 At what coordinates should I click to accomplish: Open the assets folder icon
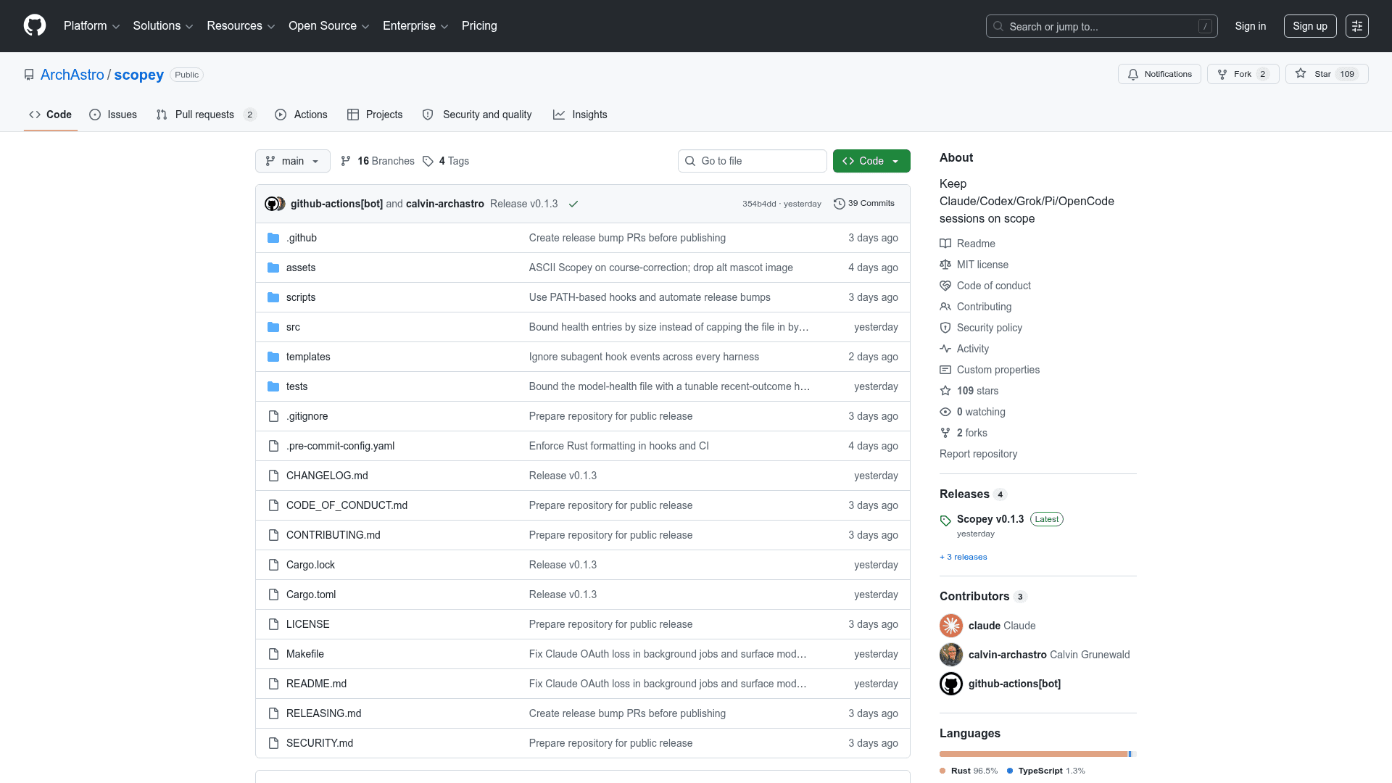point(273,268)
